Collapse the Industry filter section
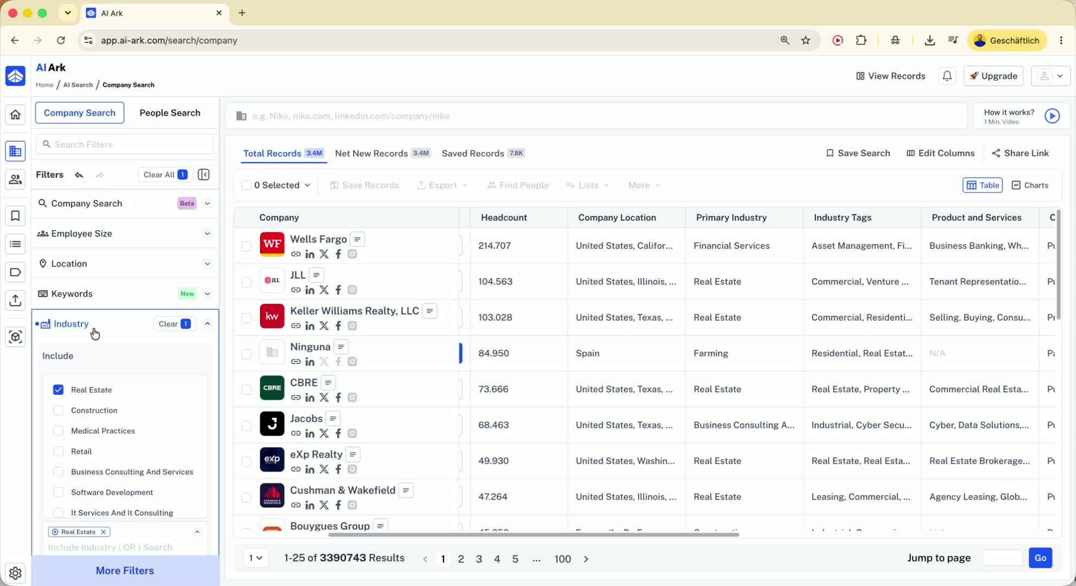 tap(207, 324)
